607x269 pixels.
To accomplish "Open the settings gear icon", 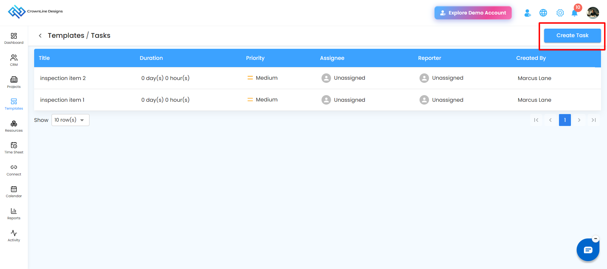I will pos(560,13).
